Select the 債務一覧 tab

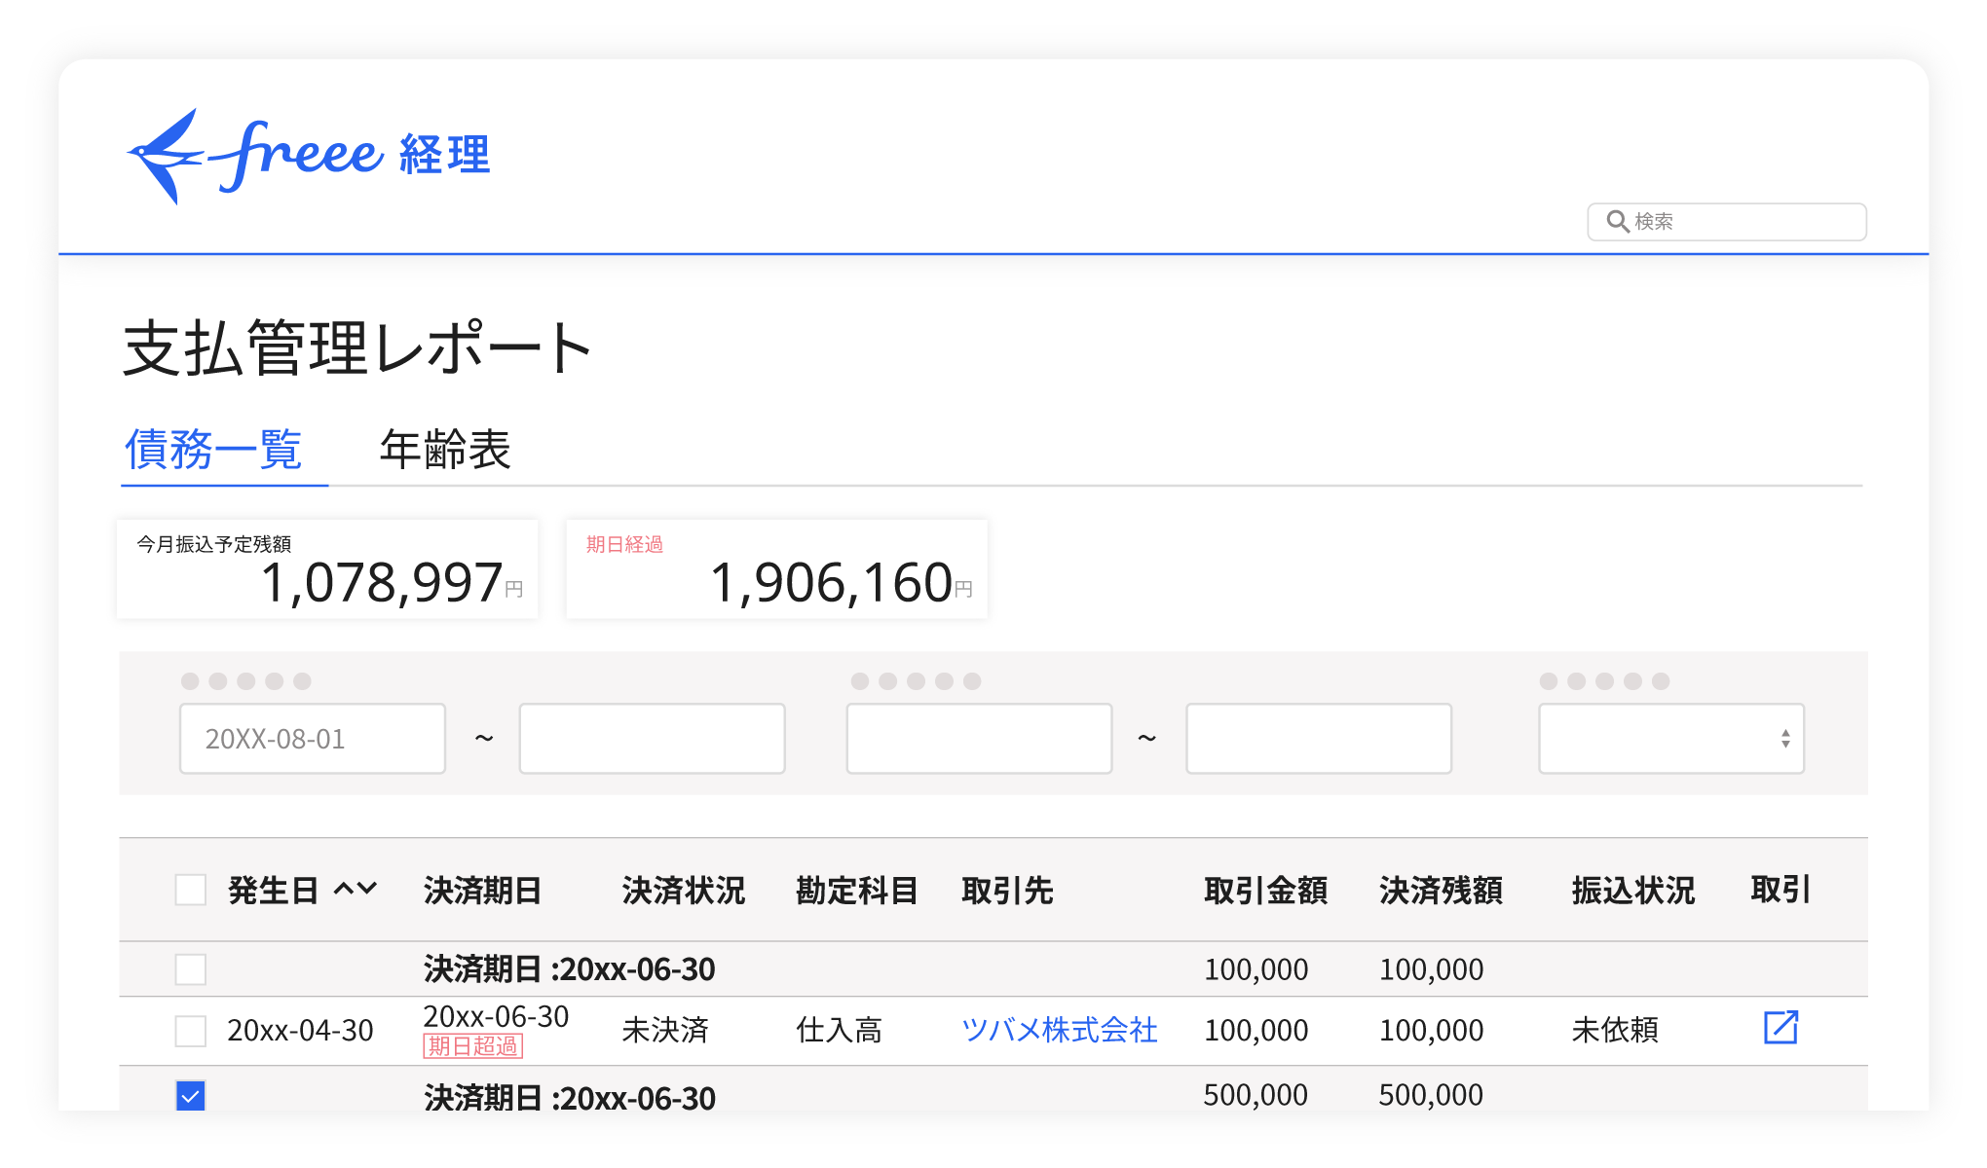tap(214, 451)
